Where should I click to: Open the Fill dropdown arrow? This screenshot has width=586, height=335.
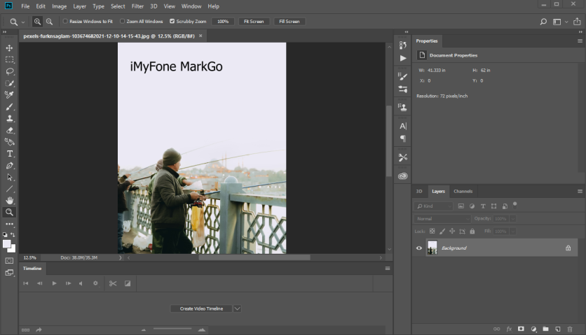click(x=513, y=231)
